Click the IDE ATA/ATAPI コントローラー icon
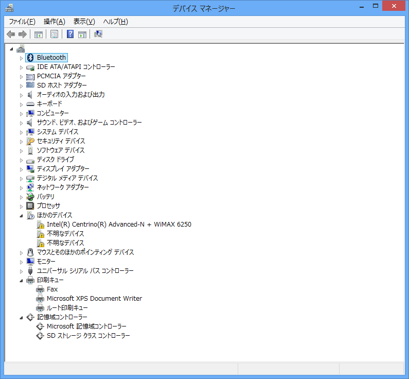 (x=30, y=67)
